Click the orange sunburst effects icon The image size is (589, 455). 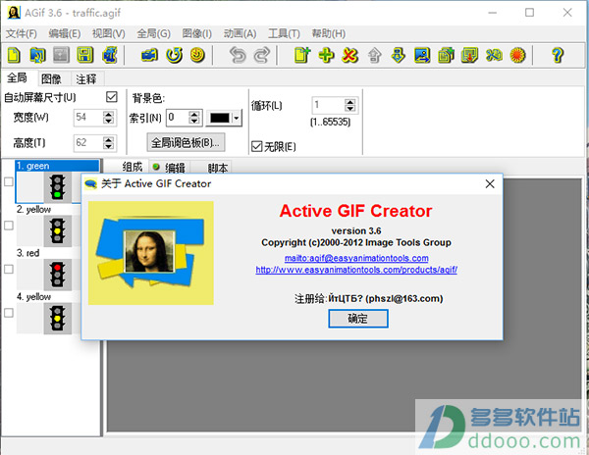(517, 55)
